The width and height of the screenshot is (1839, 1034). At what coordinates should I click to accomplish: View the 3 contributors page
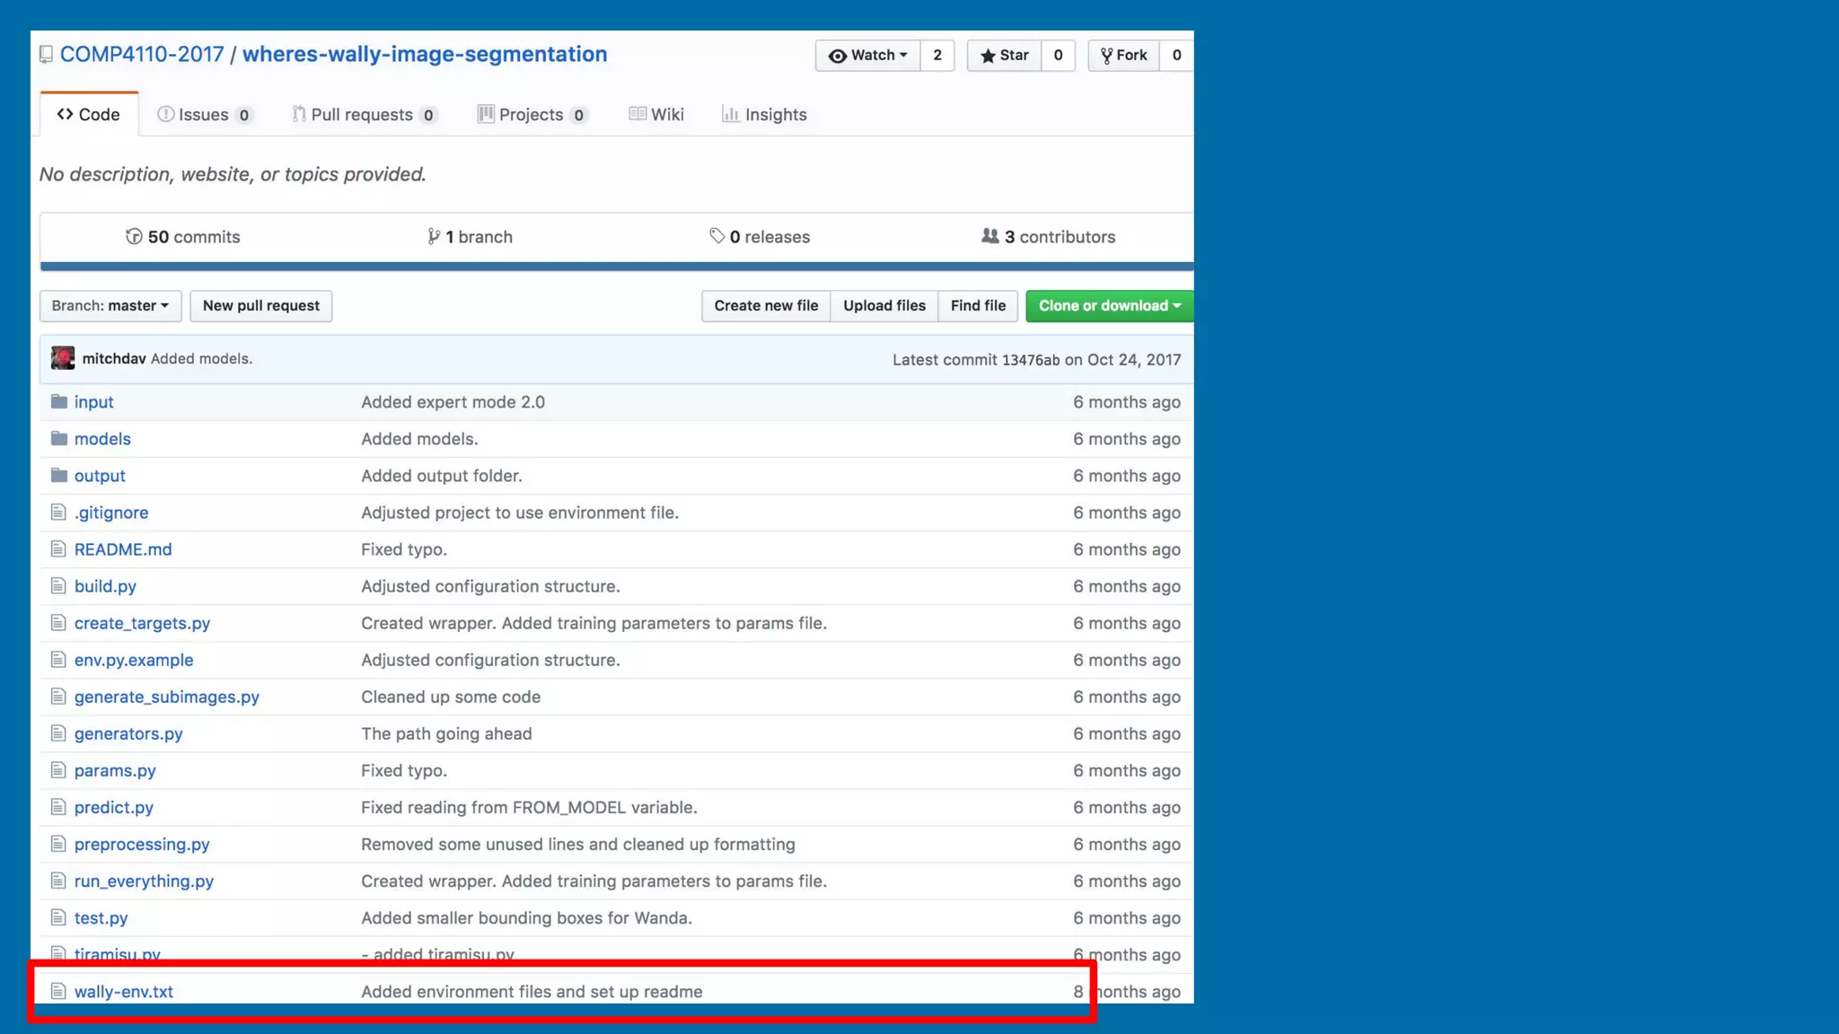pyautogui.click(x=1048, y=237)
